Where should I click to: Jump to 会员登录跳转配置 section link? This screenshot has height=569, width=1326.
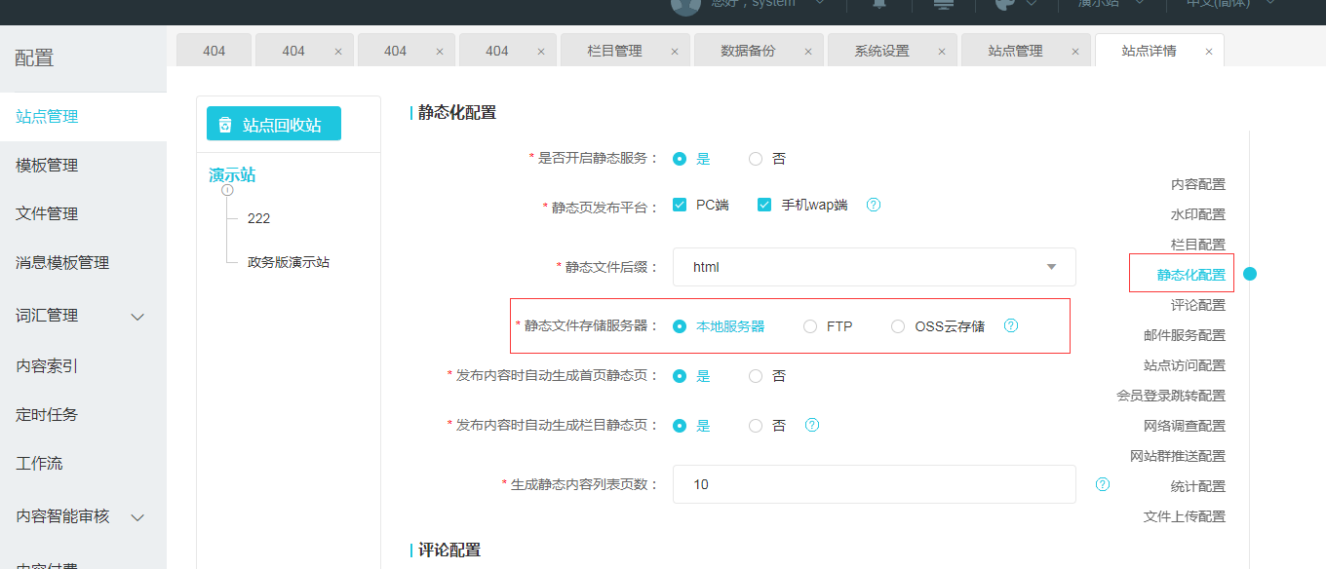tap(1171, 396)
